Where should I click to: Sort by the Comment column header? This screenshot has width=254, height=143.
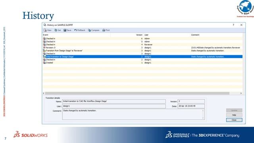pyautogui.click(x=216, y=35)
